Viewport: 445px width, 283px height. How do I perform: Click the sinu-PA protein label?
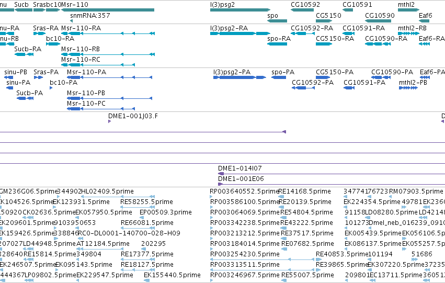[x=18, y=83]
